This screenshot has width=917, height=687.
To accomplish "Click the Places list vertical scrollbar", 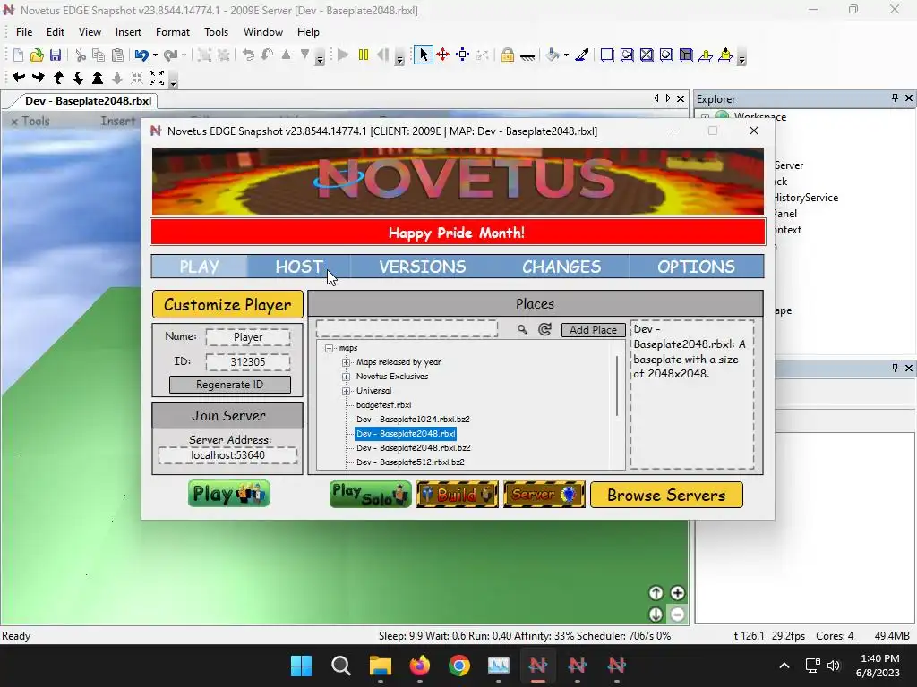I will [617, 386].
